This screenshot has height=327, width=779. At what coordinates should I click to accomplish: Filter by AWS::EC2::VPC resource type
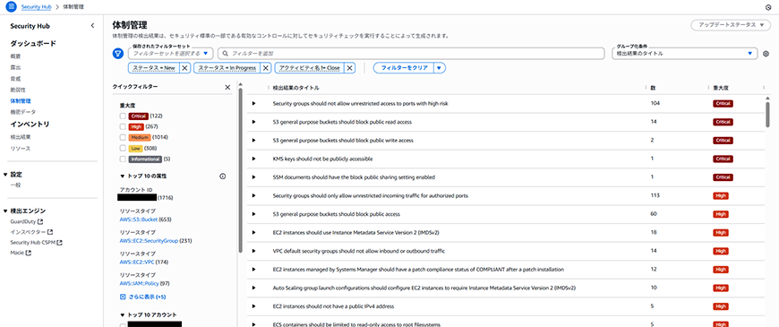137,262
